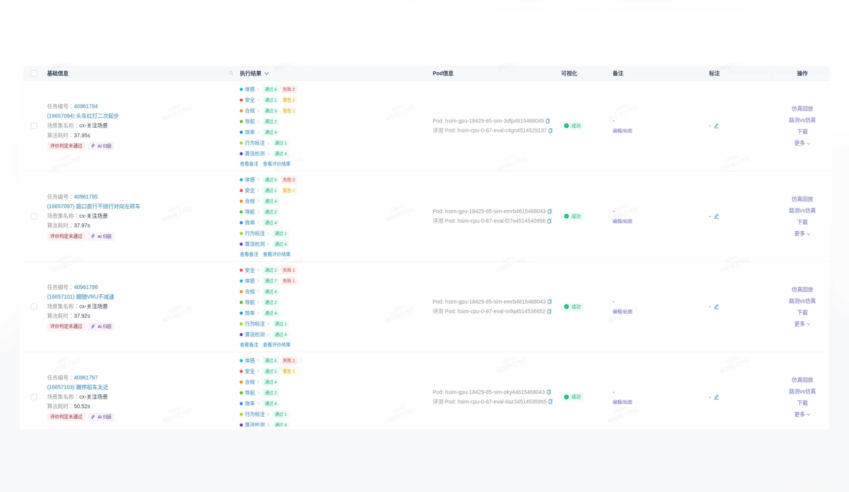Select the checkbox for task 40961797
This screenshot has width=849, height=492.
[x=34, y=397]
